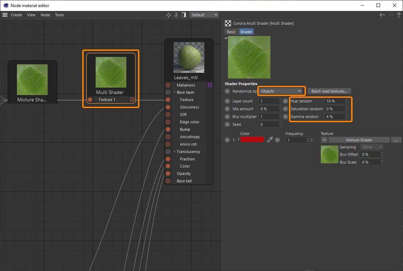Screen dimensions: 403x271
Task: Open the Texture arrow dropdown next to Mixture Shader
Action: [x=324, y=140]
